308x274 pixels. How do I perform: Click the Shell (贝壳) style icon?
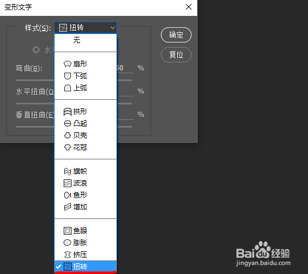pyautogui.click(x=68, y=136)
